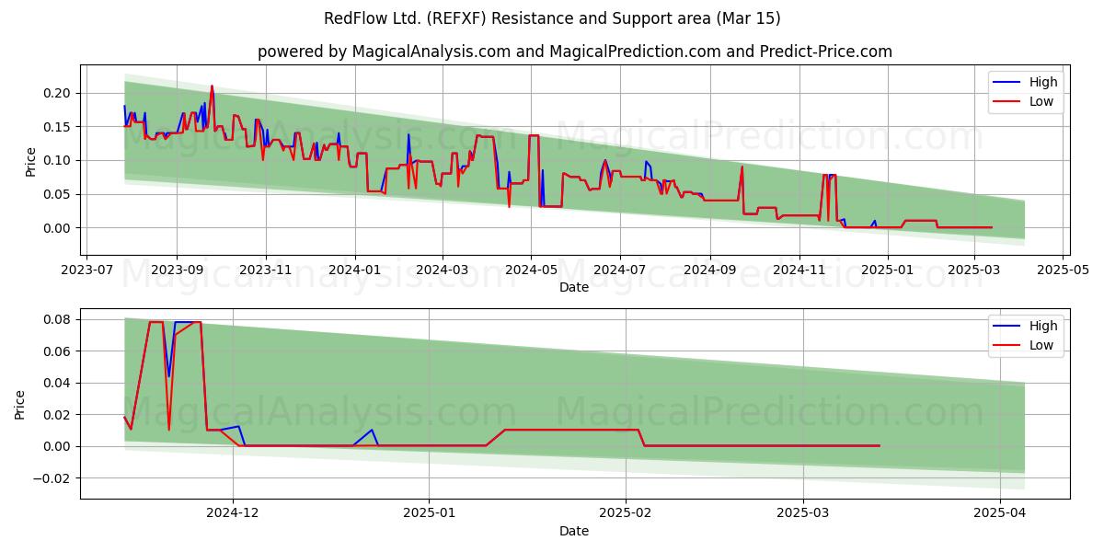
Task: Click the 2025-01 tick on the lower chart
Action: [x=429, y=515]
